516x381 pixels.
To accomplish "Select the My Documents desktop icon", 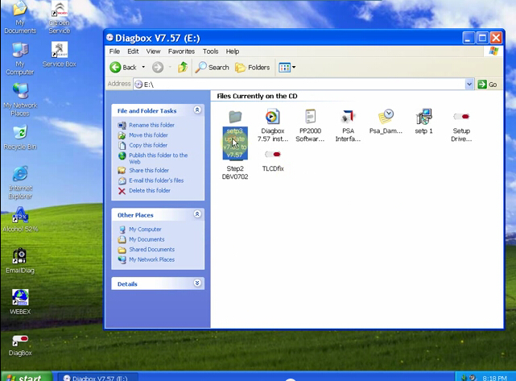I will coord(20,18).
